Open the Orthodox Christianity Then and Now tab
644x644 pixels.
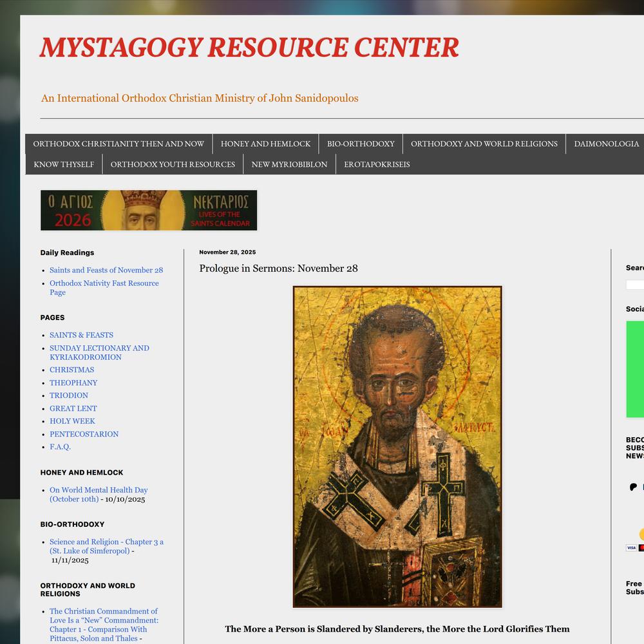(118, 144)
